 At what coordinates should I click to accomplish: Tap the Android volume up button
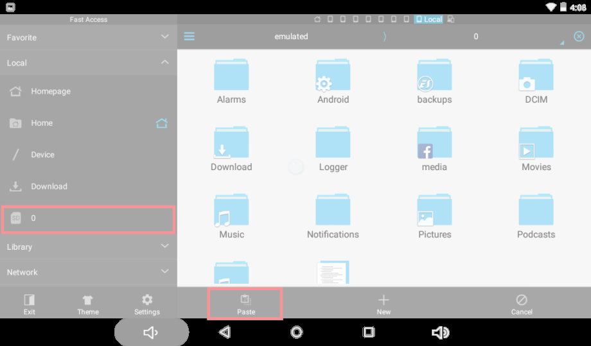tap(440, 332)
